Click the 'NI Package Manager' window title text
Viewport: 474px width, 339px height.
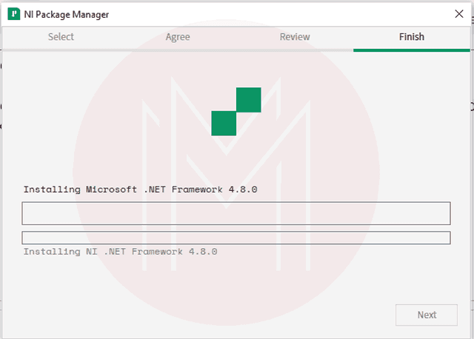67,15
